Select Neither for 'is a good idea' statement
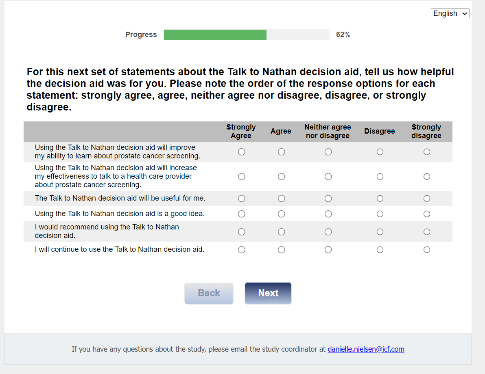The image size is (485, 374). [x=328, y=214]
